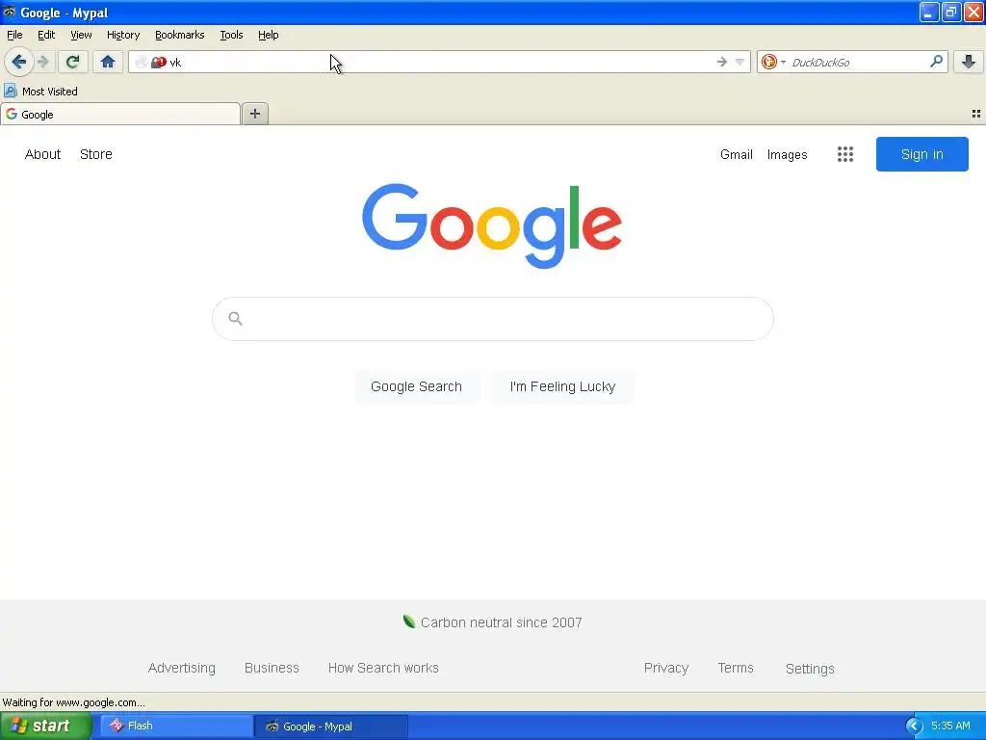Open the View menu
Viewport: 986px width, 740px height.
click(81, 35)
